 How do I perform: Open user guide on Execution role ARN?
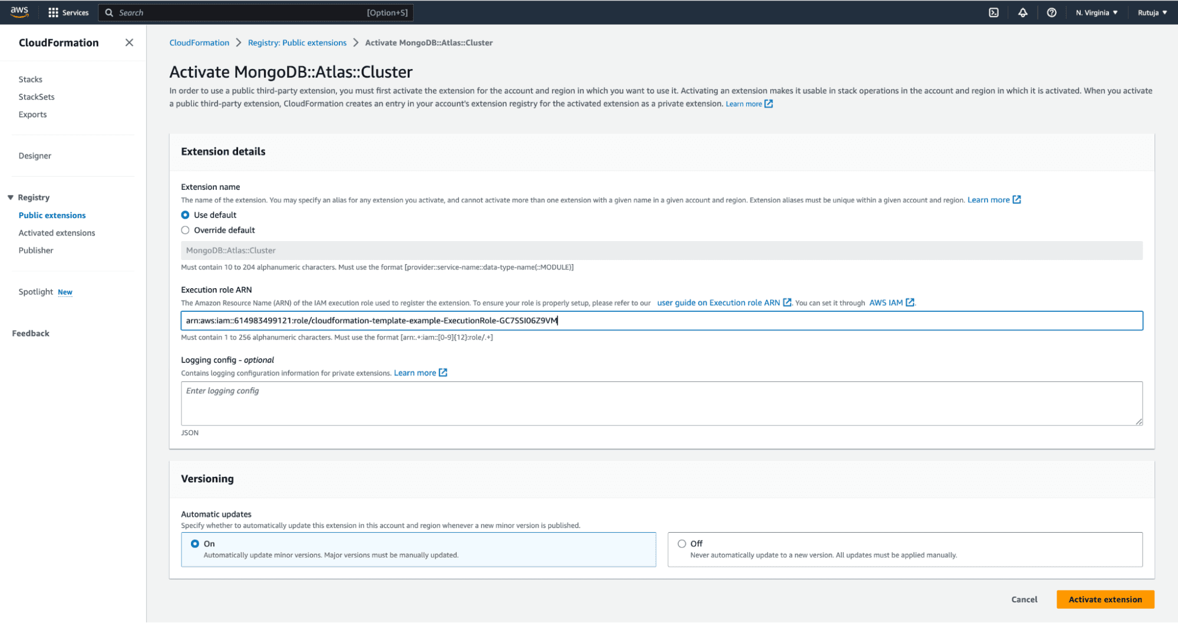pyautogui.click(x=724, y=303)
